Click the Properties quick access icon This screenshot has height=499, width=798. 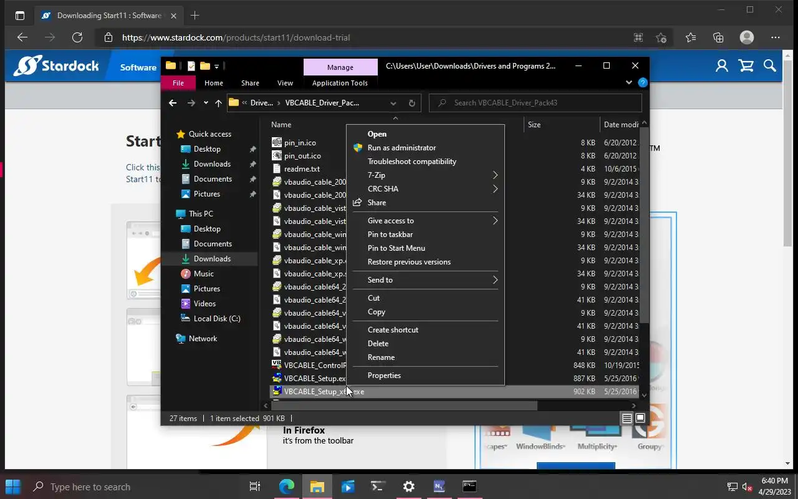(x=191, y=66)
